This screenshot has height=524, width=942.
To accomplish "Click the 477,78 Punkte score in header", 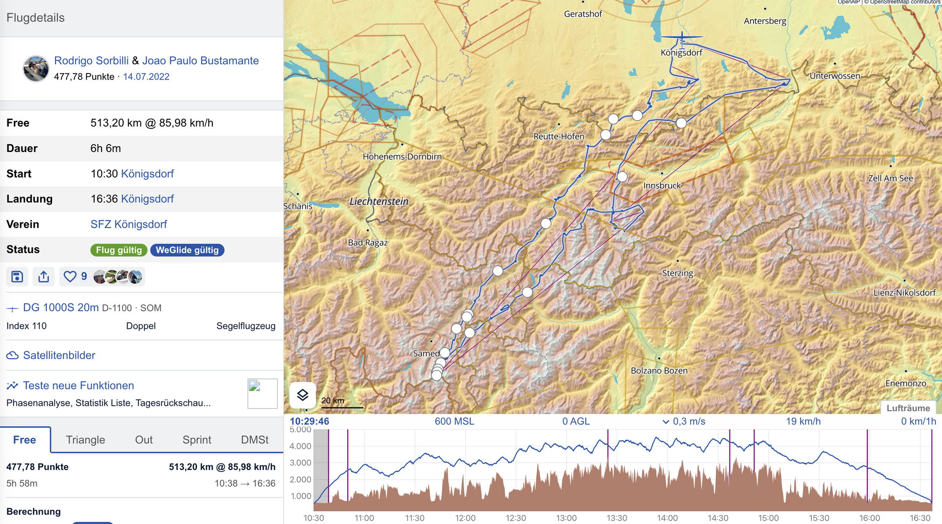I will point(84,77).
